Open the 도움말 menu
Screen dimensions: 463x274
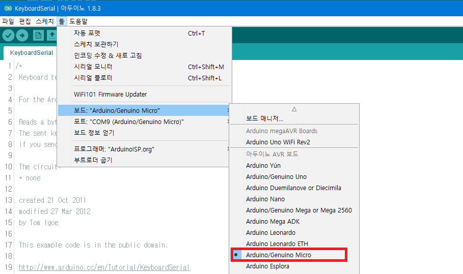tap(78, 21)
